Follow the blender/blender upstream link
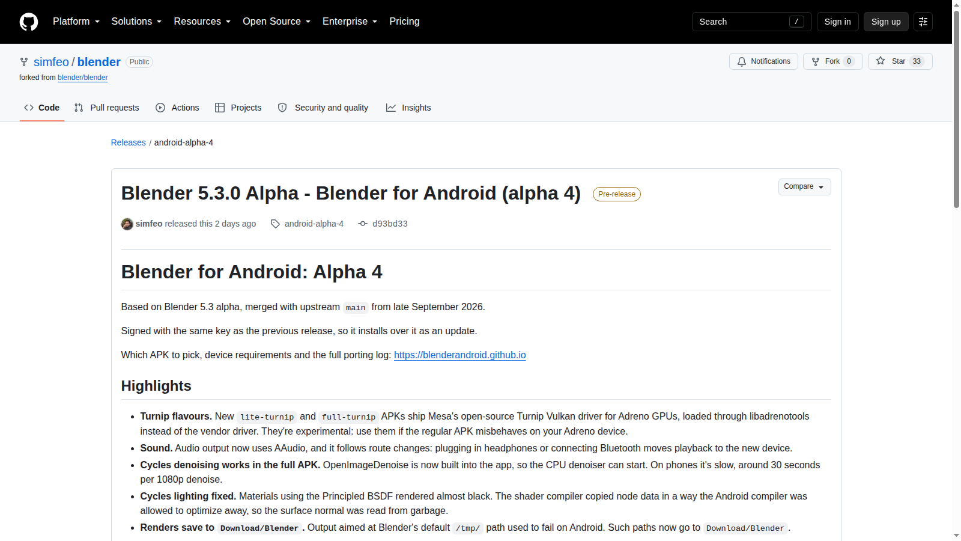 (83, 78)
